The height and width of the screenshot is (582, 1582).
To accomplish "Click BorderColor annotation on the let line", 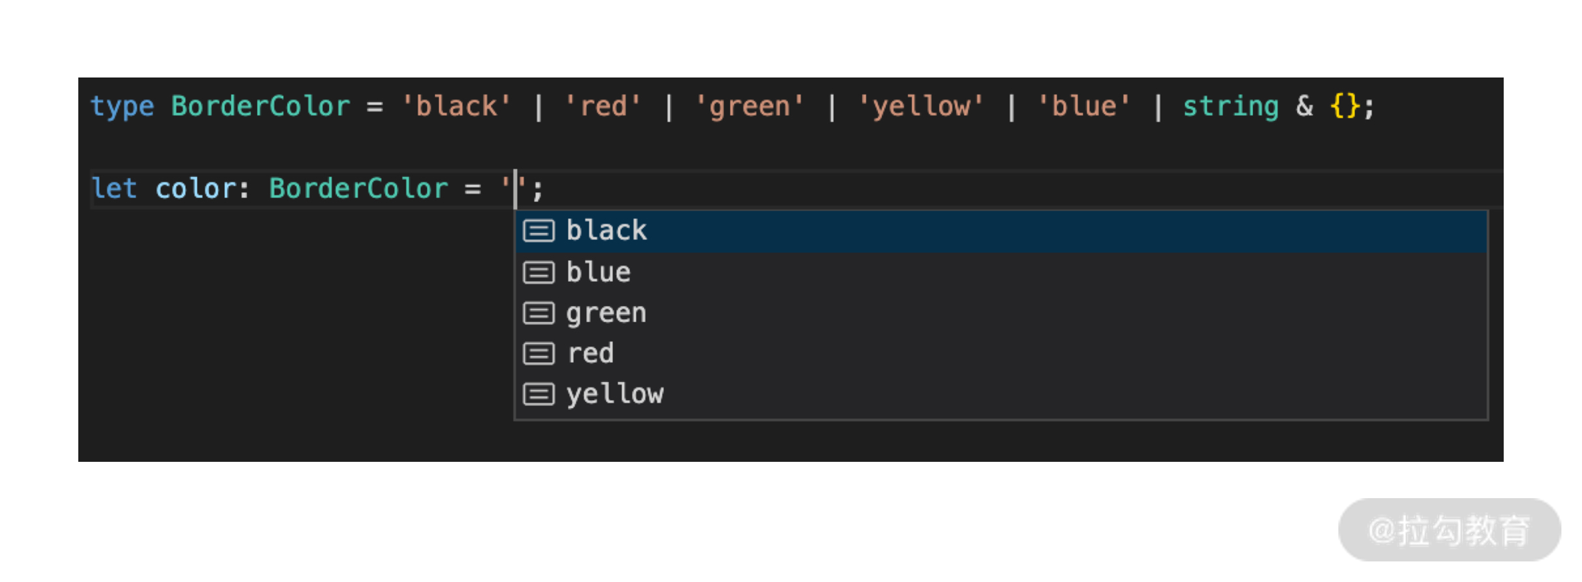I will 358,188.
